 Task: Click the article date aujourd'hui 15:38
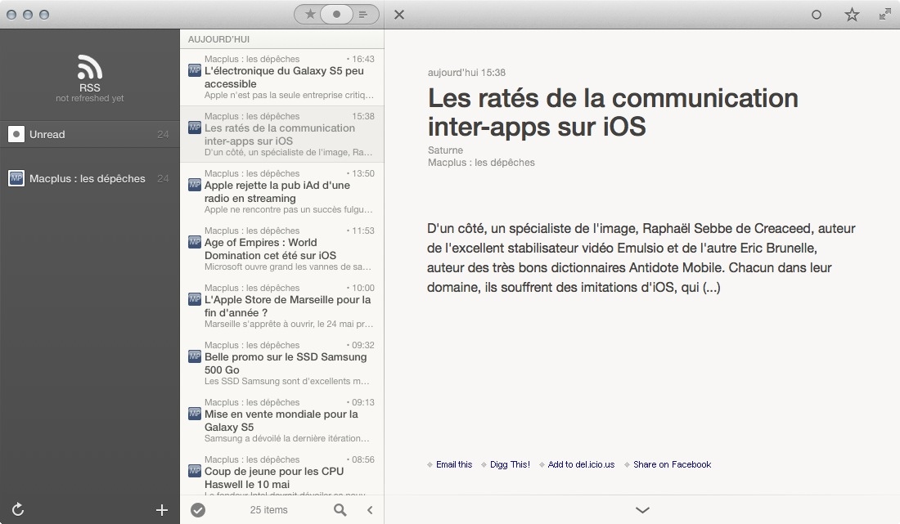(x=466, y=73)
